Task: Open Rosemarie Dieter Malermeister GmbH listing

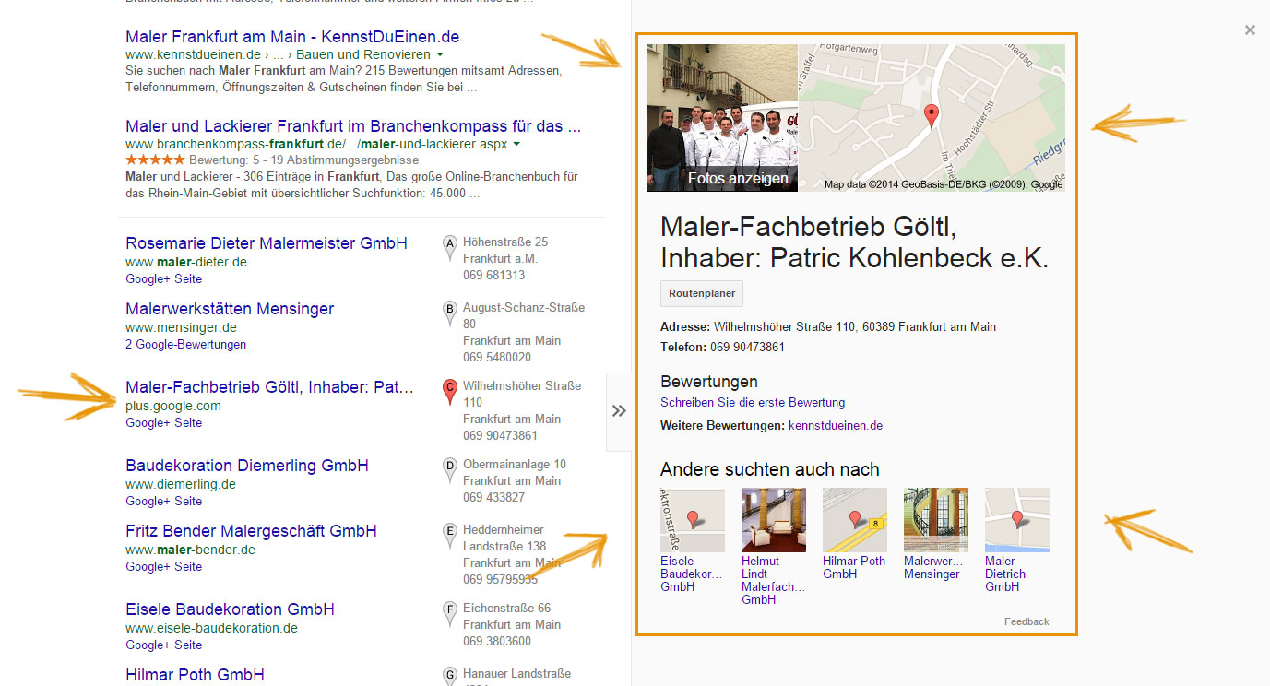Action: (267, 243)
